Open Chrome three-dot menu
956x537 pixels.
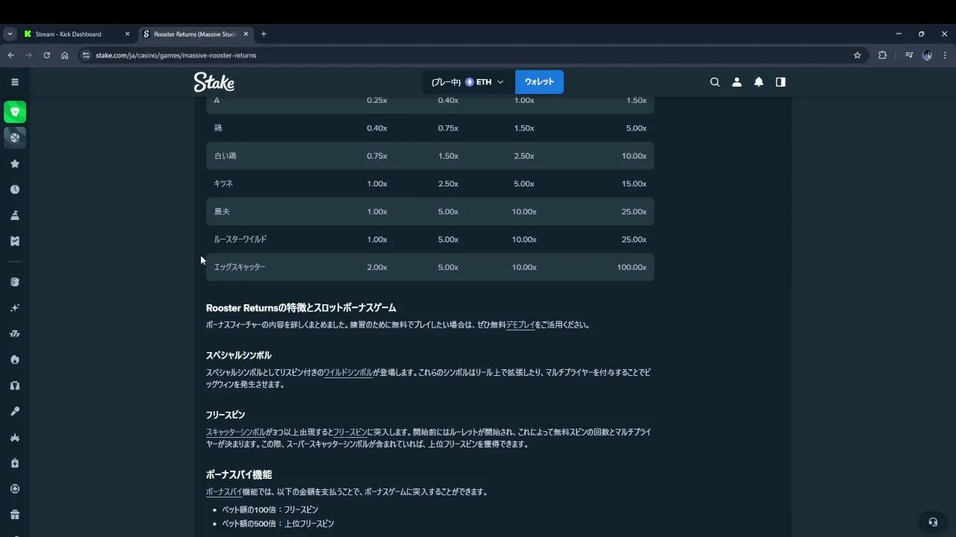click(946, 55)
